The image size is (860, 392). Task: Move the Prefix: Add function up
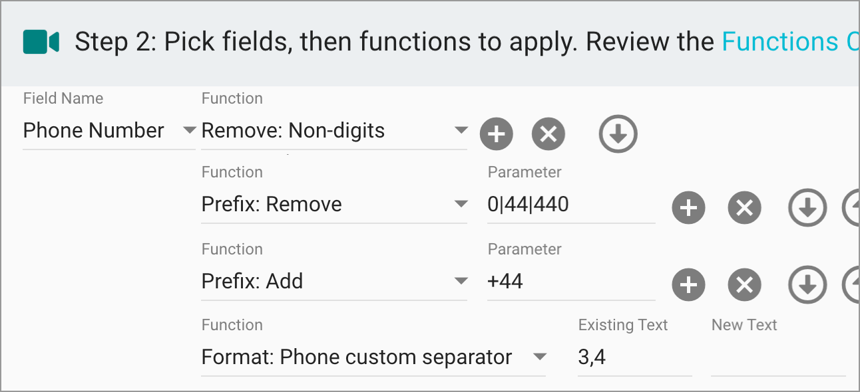(x=855, y=284)
